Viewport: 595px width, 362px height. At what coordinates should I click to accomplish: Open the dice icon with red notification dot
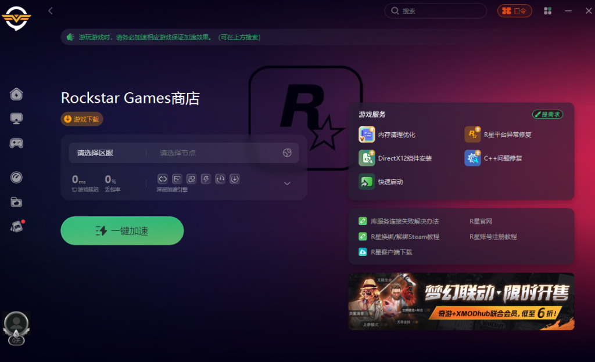(x=17, y=226)
